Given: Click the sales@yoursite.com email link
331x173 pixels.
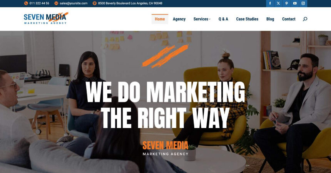Looking at the screenshot, I should (74, 3).
